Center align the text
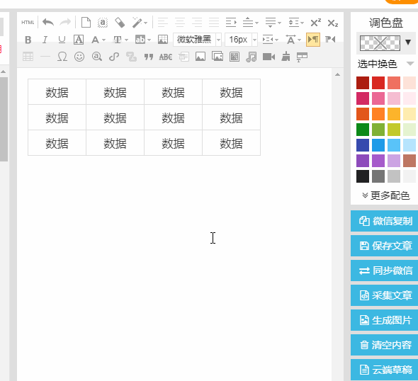 (x=180, y=23)
